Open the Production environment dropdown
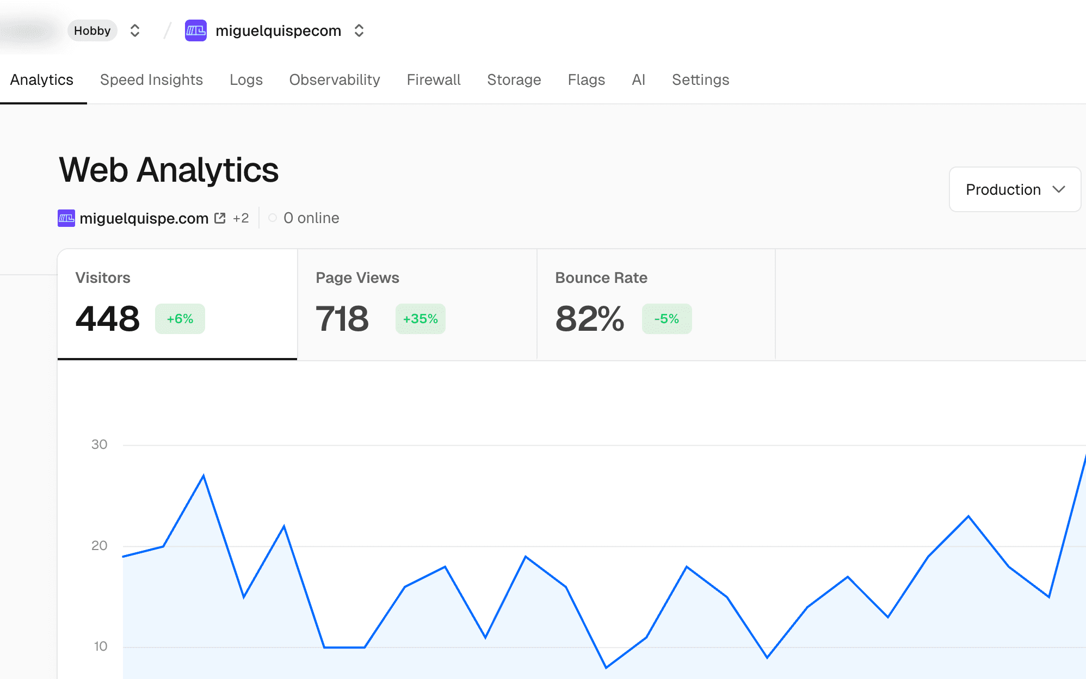The width and height of the screenshot is (1086, 679). click(x=1015, y=189)
